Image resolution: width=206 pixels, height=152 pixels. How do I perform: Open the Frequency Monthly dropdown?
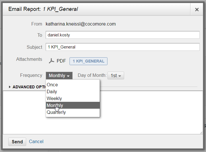[x=59, y=75]
